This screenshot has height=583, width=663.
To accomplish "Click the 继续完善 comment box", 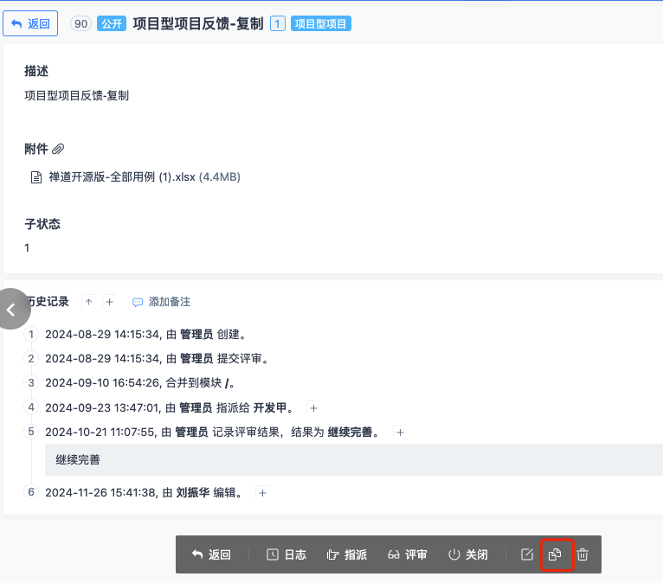I will (354, 459).
